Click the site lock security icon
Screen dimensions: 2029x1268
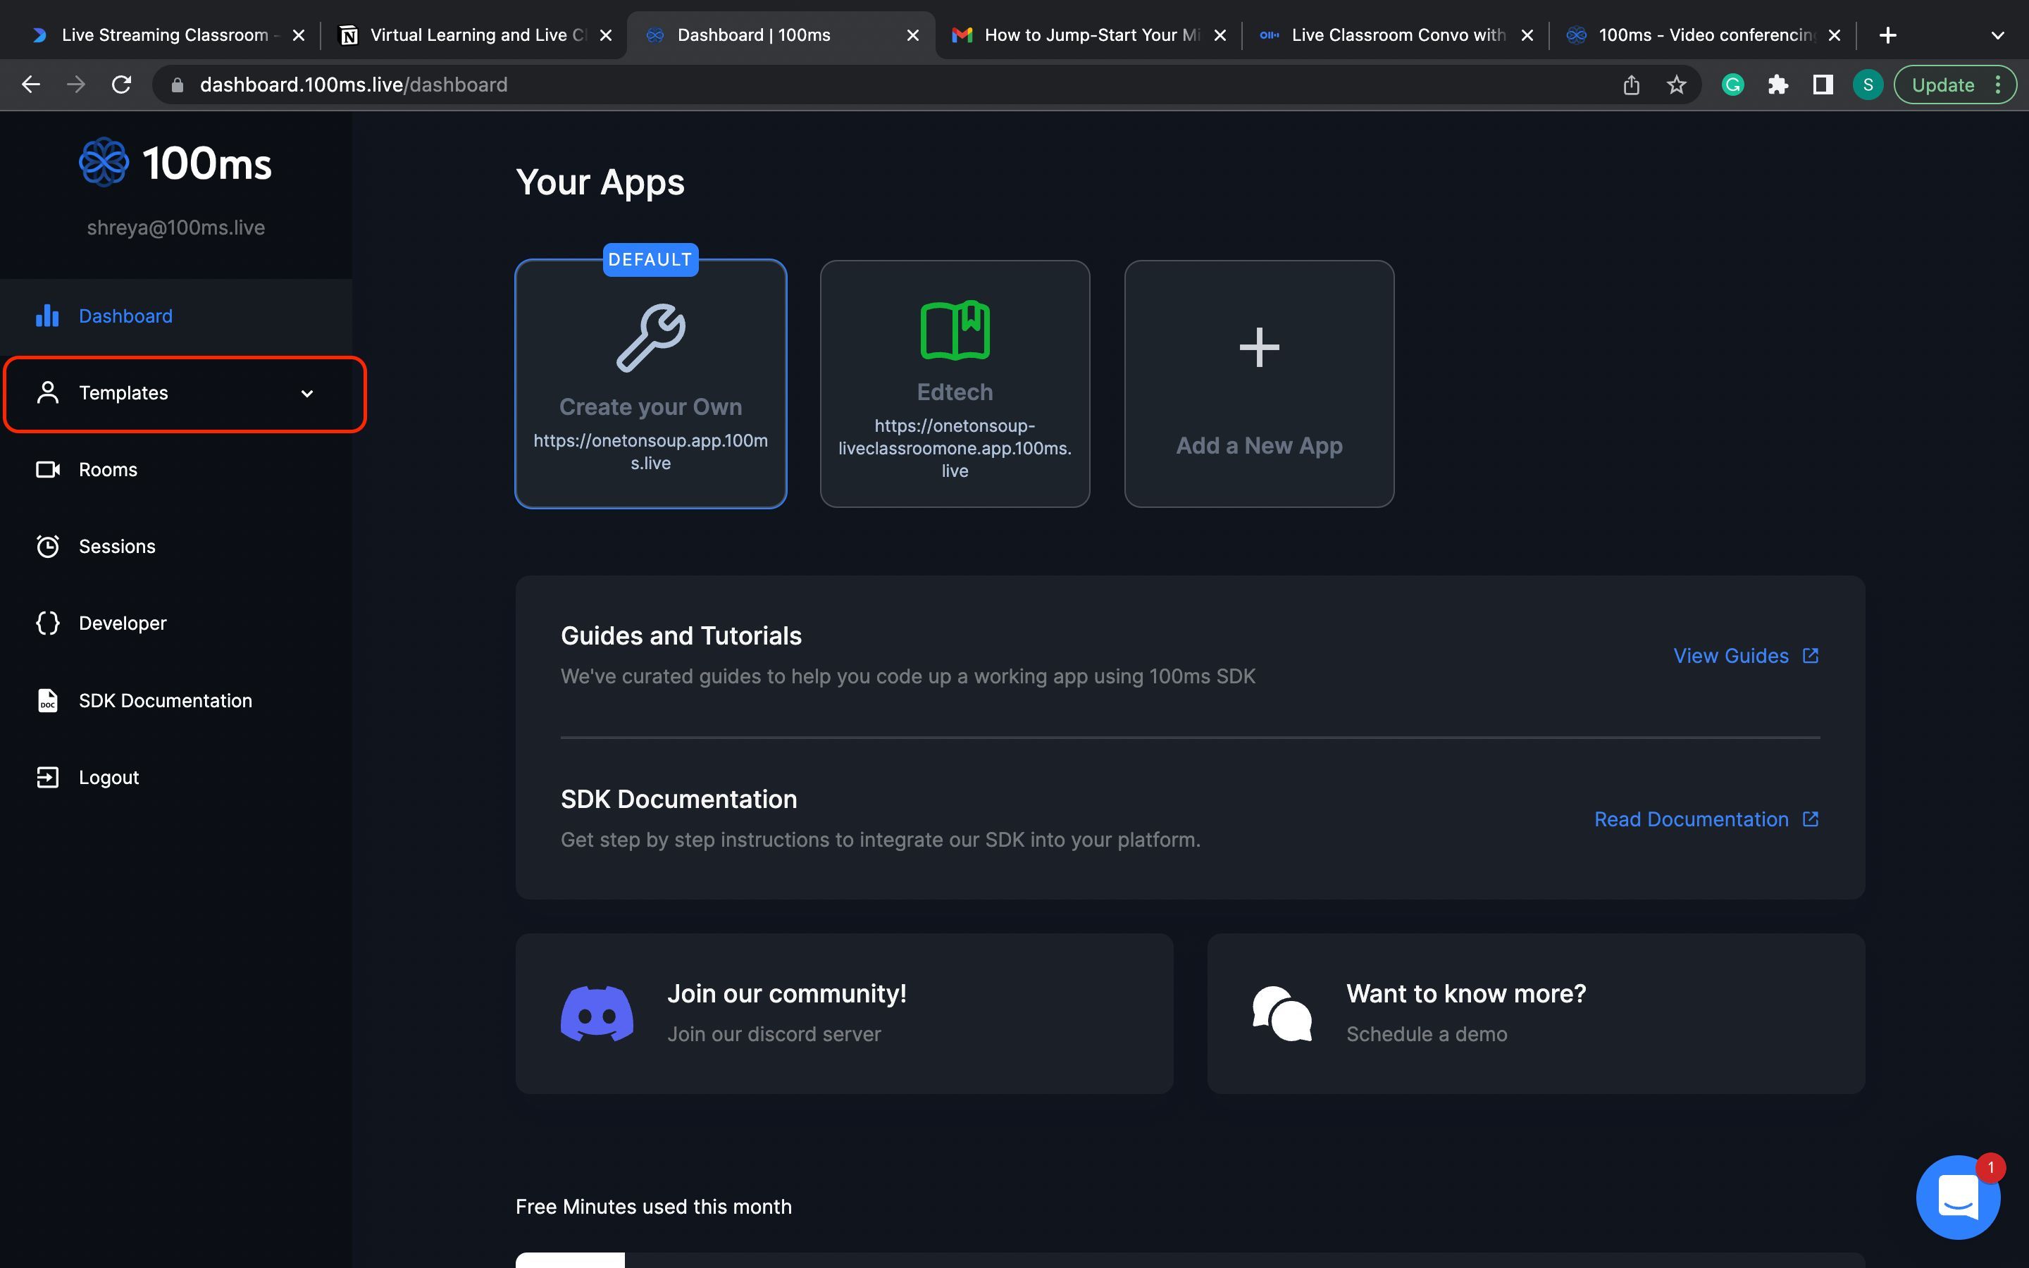point(177,85)
